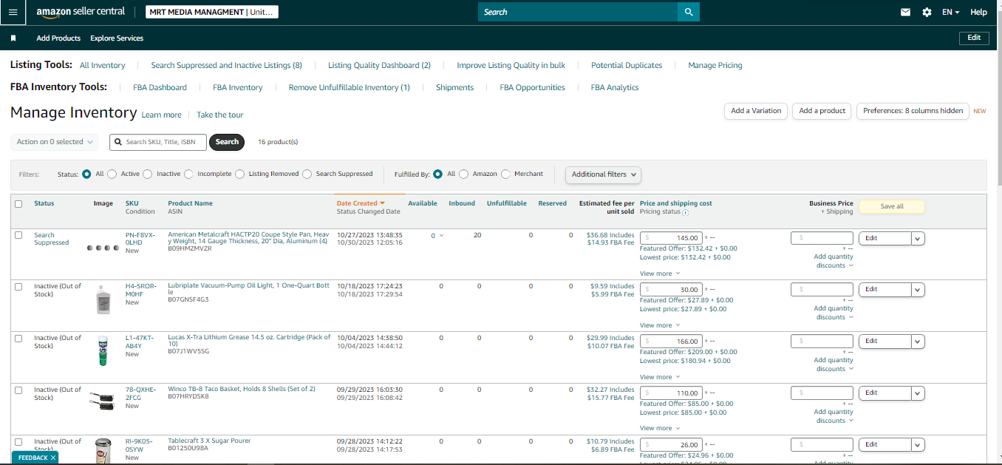Open the settings gear icon
This screenshot has width=1002, height=465.
point(927,13)
